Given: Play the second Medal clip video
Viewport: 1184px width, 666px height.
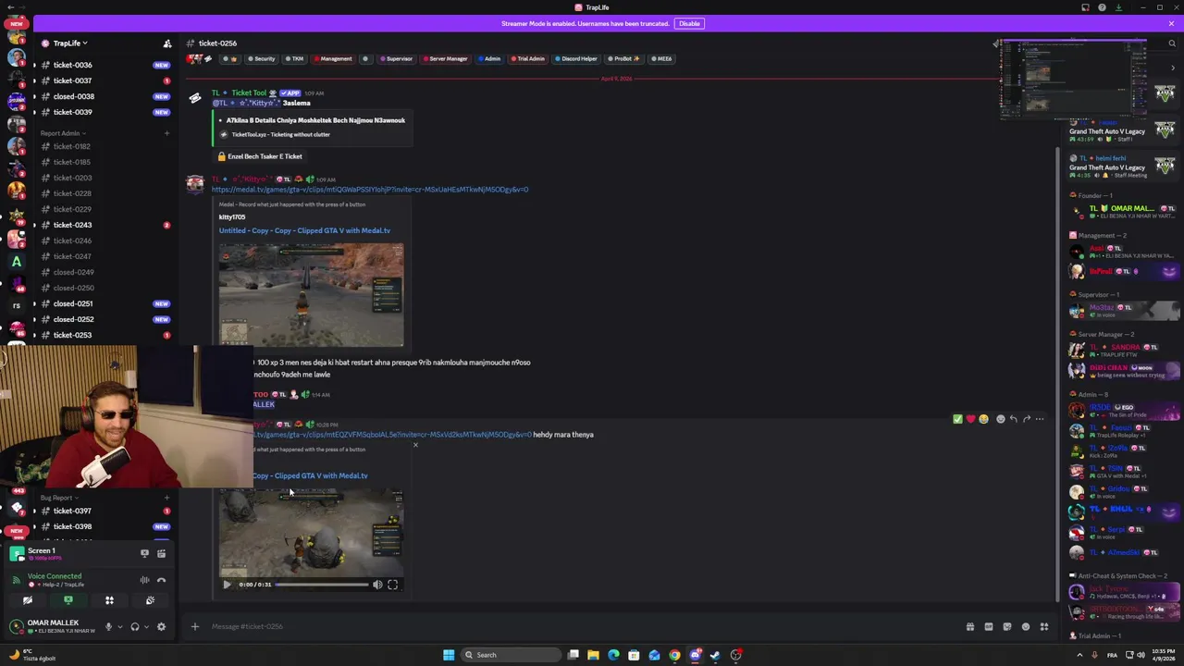Looking at the screenshot, I should [227, 585].
